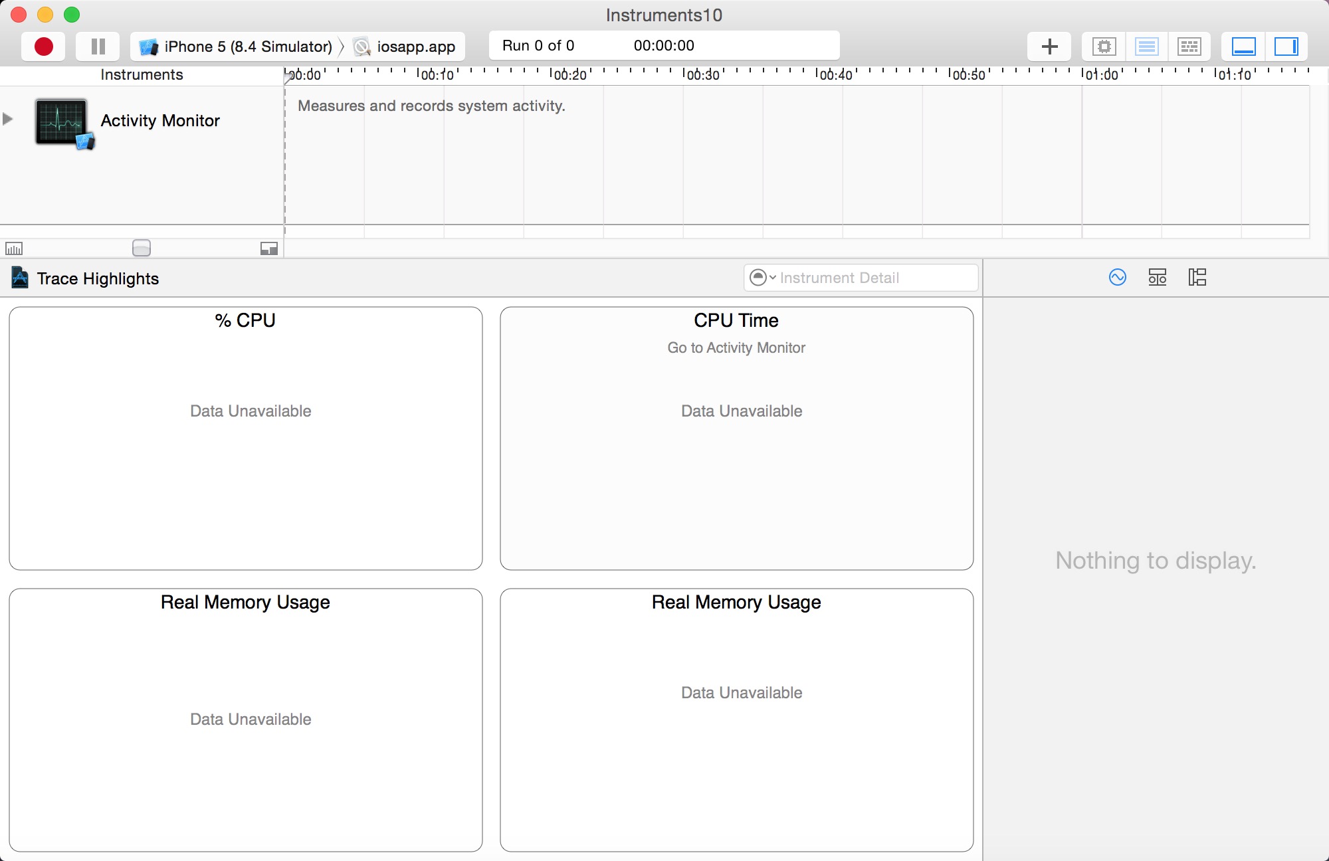Switch to the Record Settings inspector tab
The width and height of the screenshot is (1329, 861).
pyautogui.click(x=1118, y=277)
